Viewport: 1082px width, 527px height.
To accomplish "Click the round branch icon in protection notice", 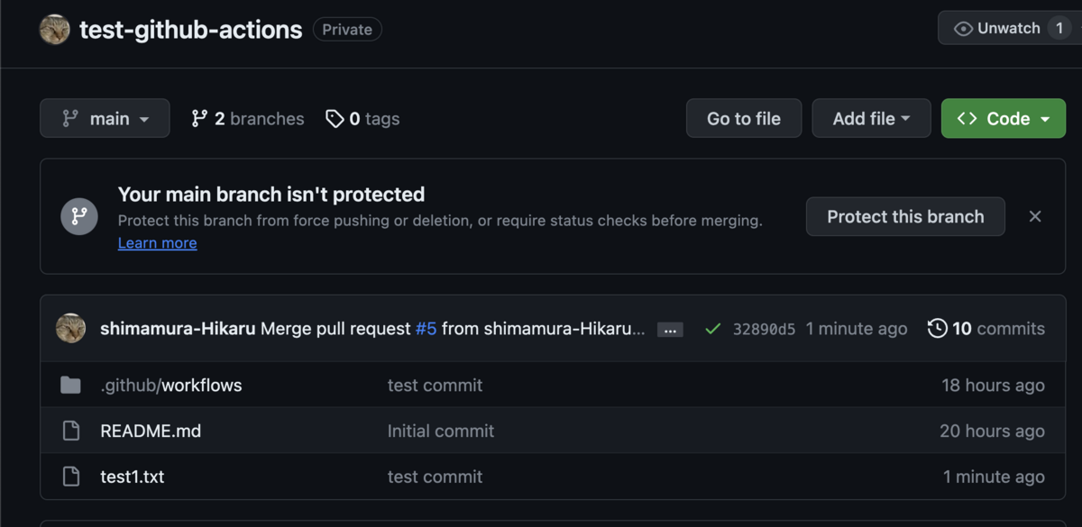I will [79, 216].
